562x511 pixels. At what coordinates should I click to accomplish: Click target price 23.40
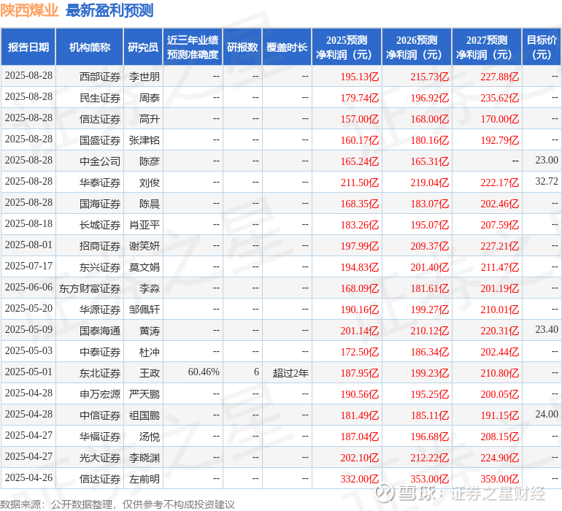coord(547,329)
